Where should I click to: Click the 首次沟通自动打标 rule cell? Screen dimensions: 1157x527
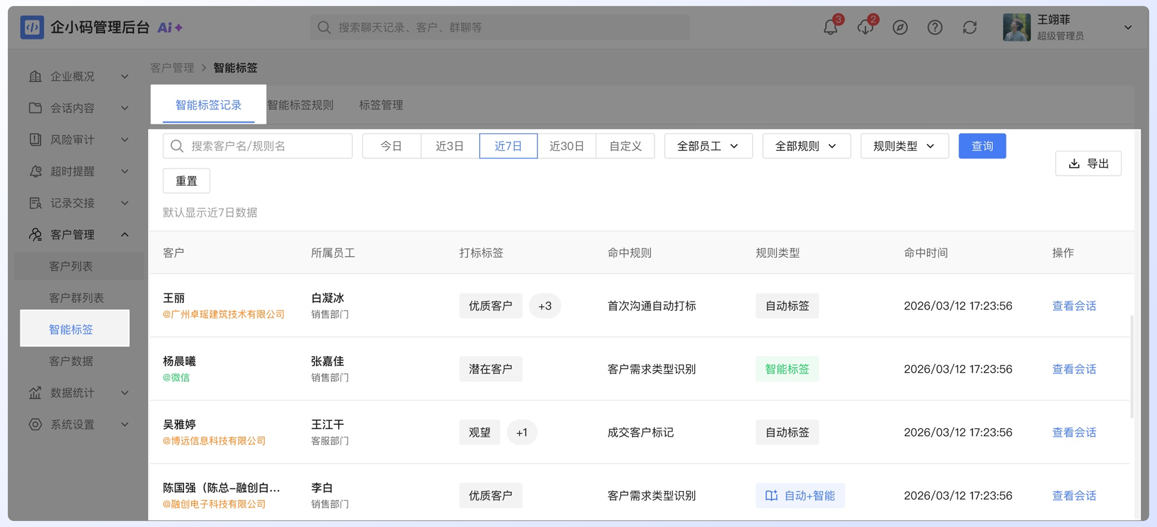[x=651, y=306]
